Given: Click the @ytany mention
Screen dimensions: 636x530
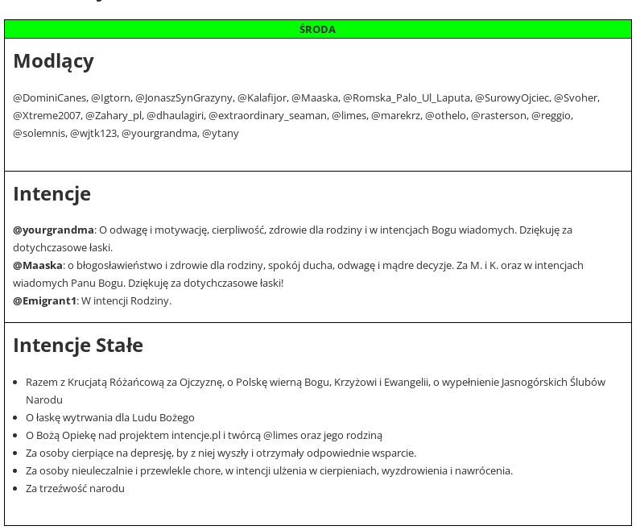Looking at the screenshot, I should (221, 133).
